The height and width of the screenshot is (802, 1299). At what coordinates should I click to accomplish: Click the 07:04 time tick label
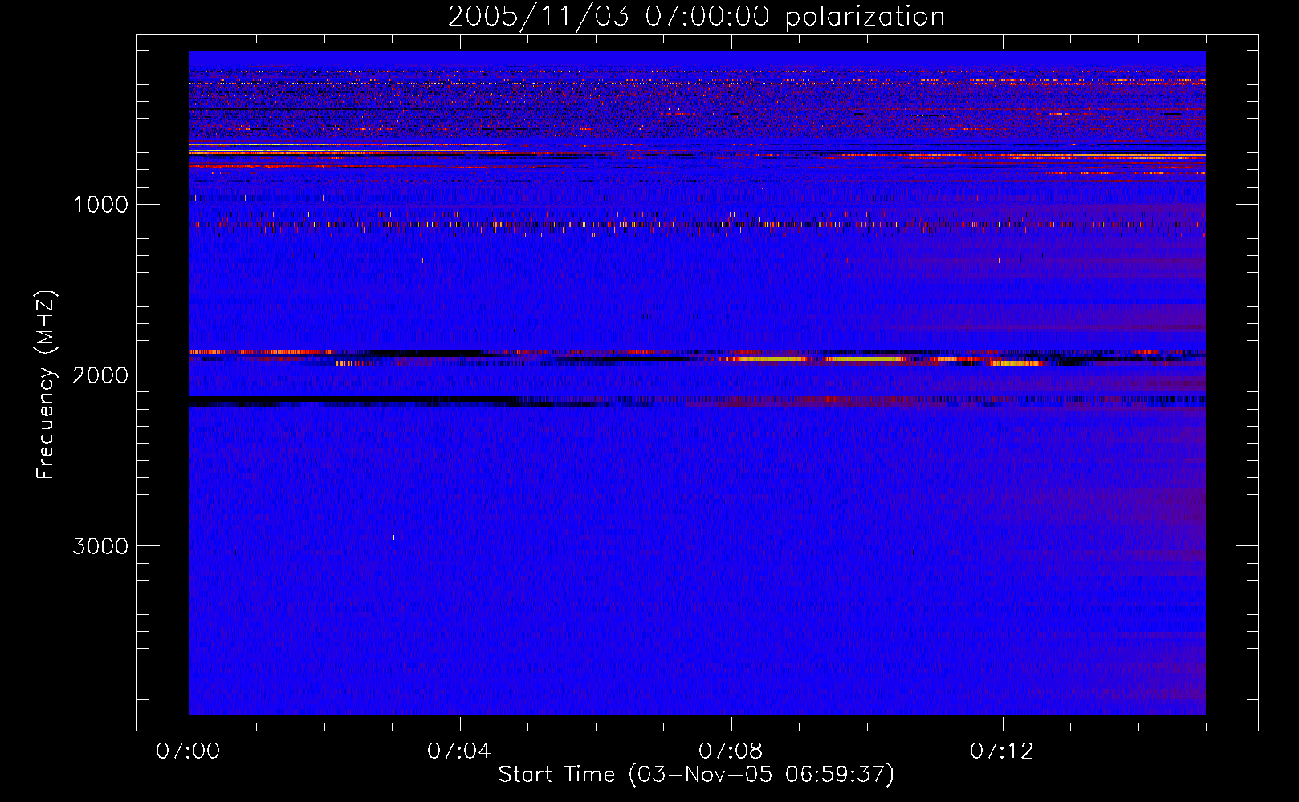point(459,751)
